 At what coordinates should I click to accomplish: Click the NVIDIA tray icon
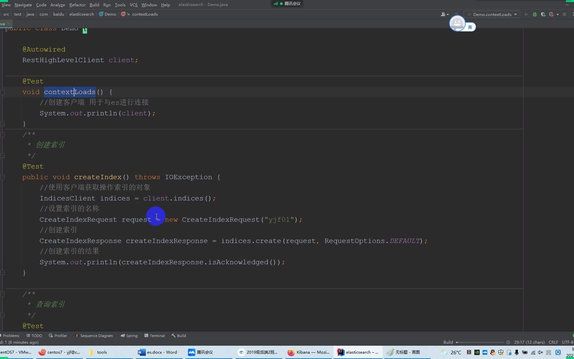click(477, 352)
